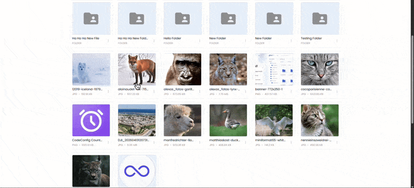Image resolution: width=414 pixels, height=188 pixels.
Task: Open more options for banner-772x250-1 file
Action: click(291, 92)
